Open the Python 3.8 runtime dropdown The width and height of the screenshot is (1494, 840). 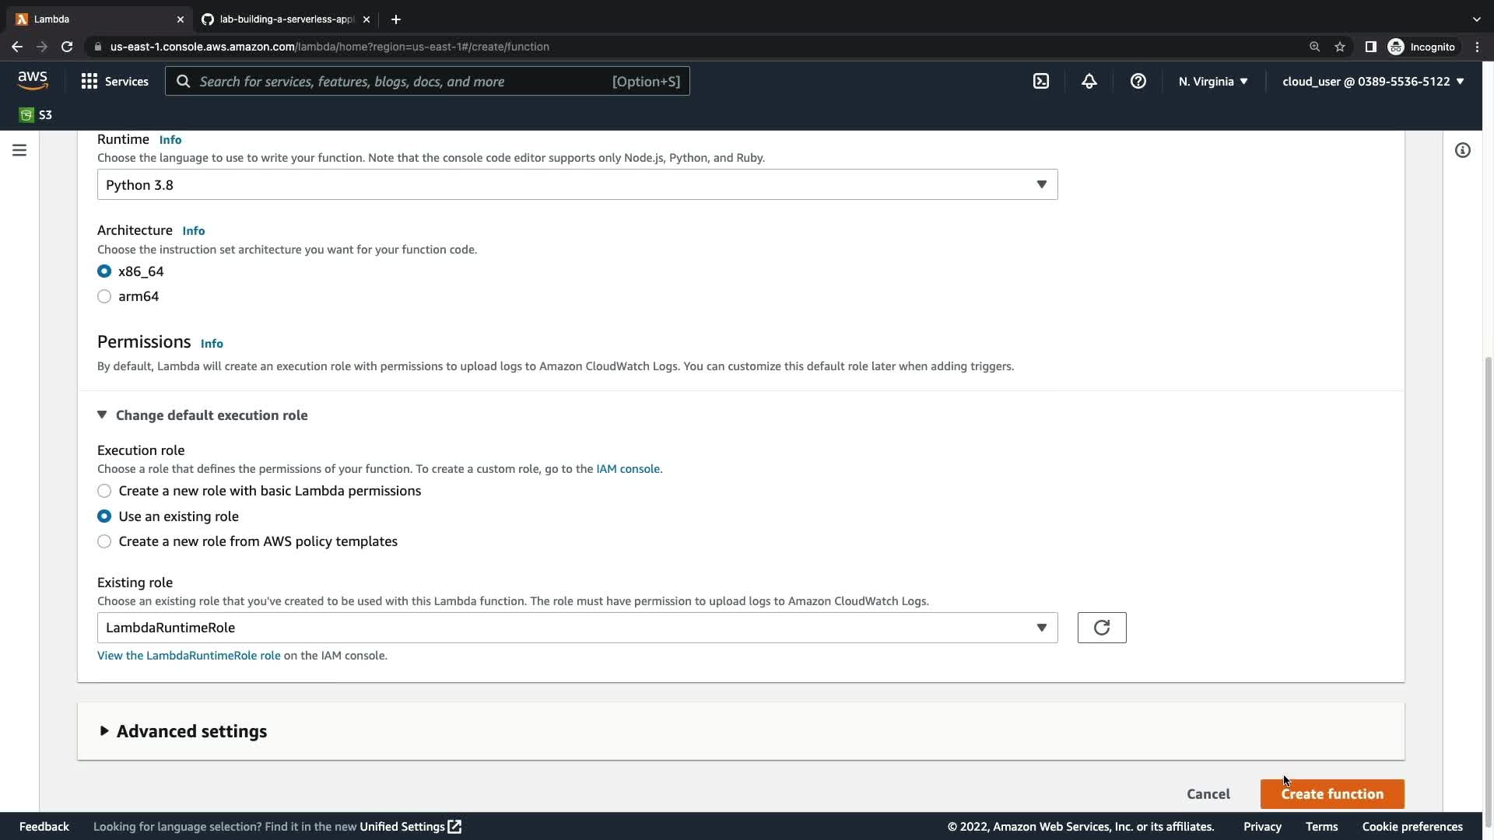click(577, 184)
